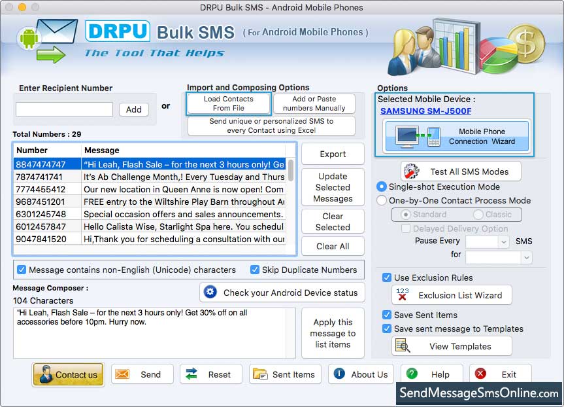
Task: Click the computer-phone connection wizard icon
Action: click(x=418, y=136)
